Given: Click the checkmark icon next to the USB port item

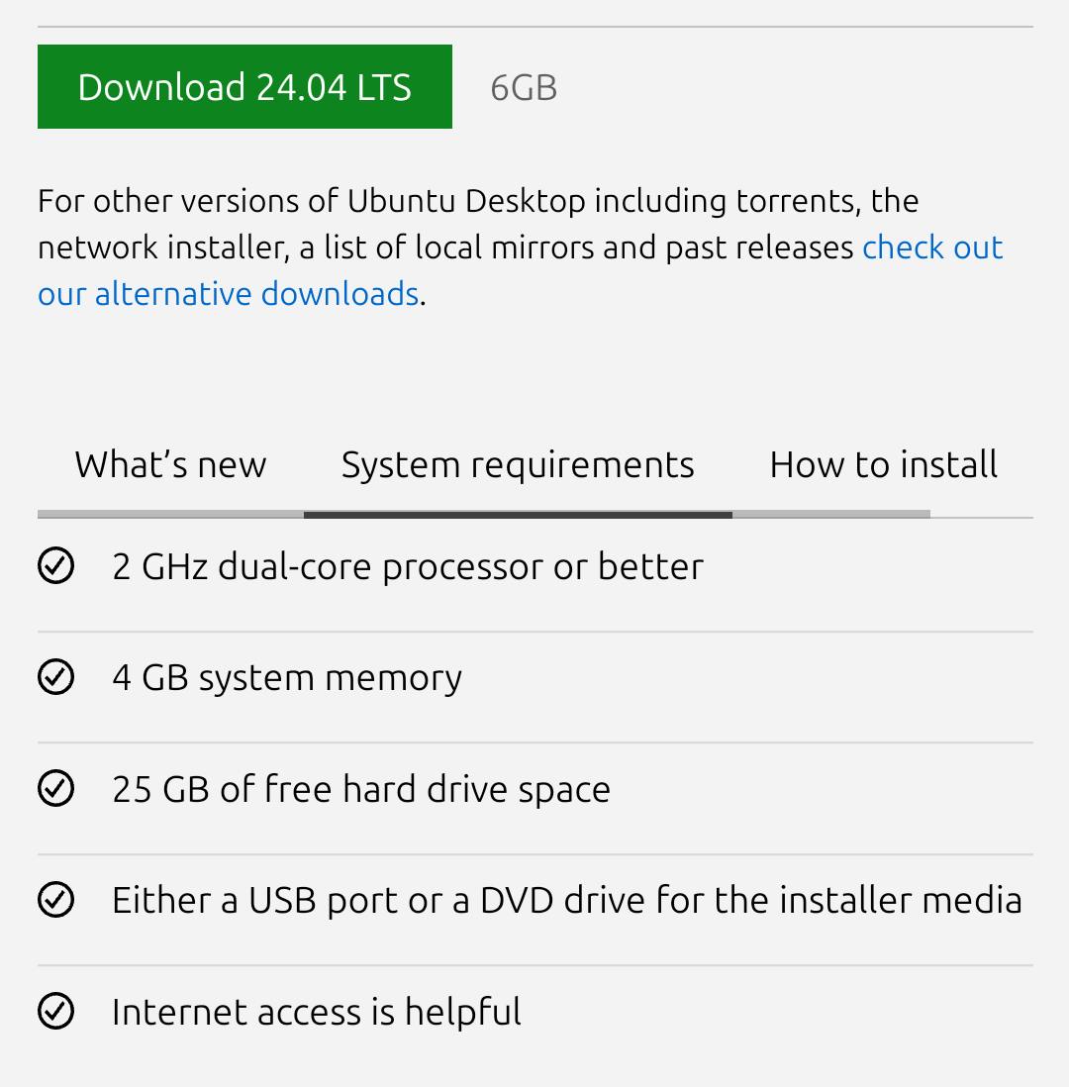Looking at the screenshot, I should (55, 900).
